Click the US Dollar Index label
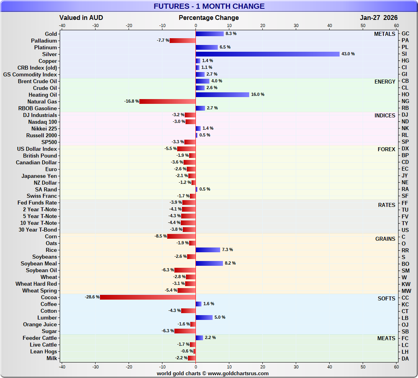The height and width of the screenshot is (378, 418). pos(37,149)
